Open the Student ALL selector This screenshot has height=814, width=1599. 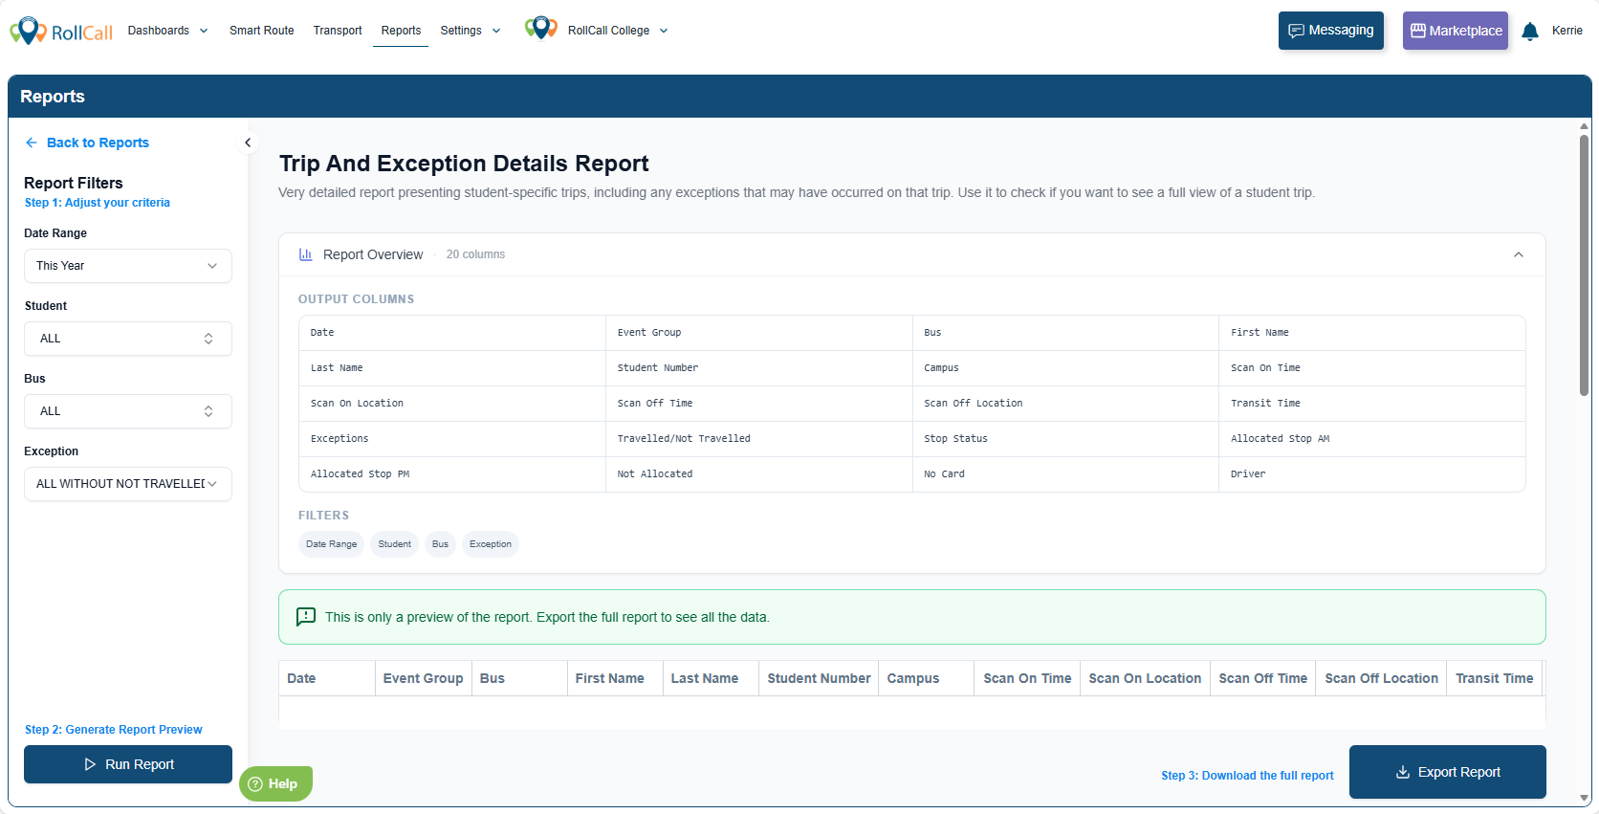point(127,339)
